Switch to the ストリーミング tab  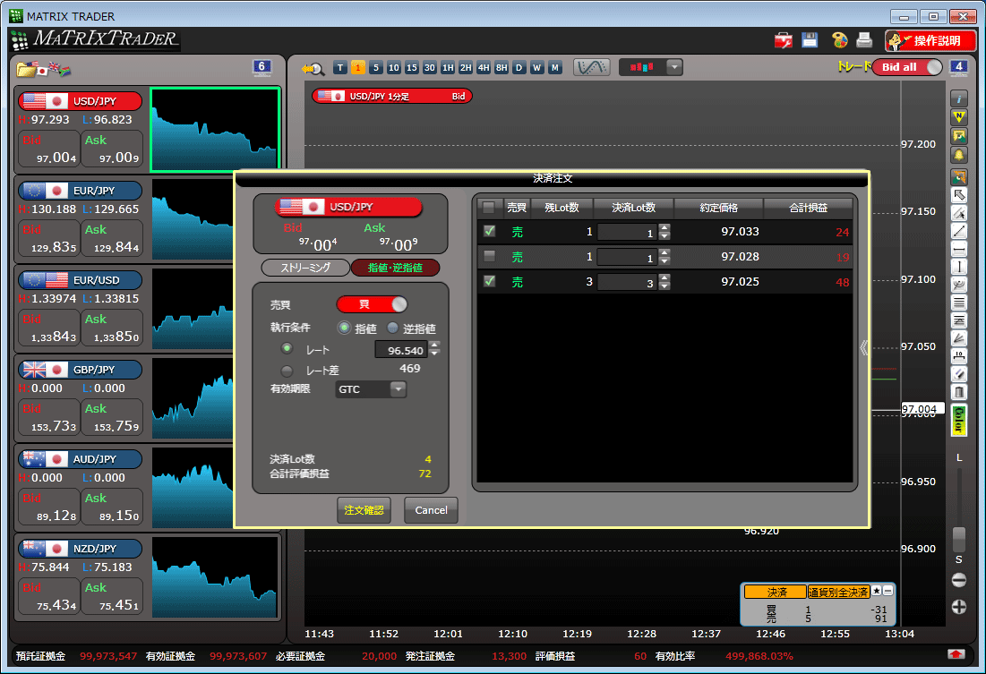(x=305, y=268)
